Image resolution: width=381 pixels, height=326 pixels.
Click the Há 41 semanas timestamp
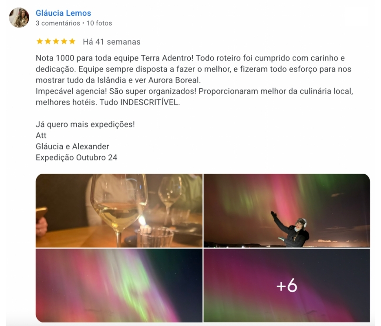[111, 42]
